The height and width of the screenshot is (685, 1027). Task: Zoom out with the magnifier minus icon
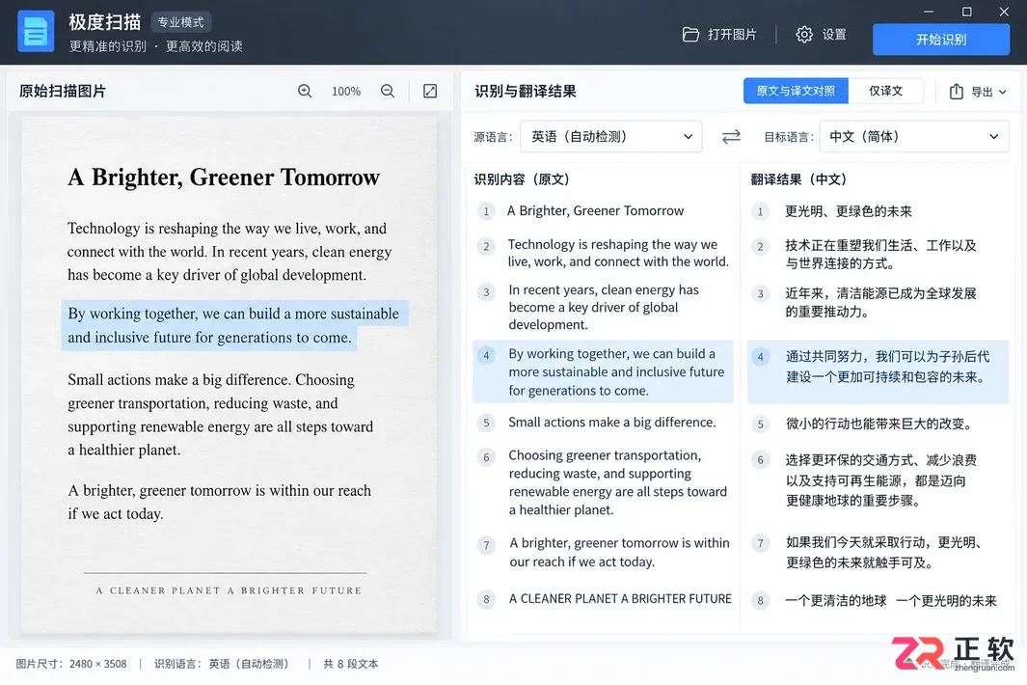pos(388,91)
